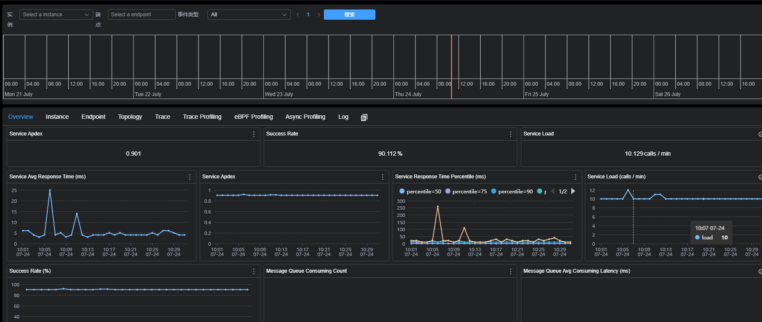Click the 90.112 % success rate value

390,153
